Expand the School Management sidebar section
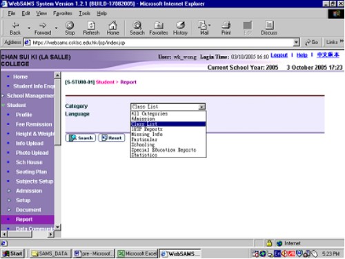 point(3,95)
